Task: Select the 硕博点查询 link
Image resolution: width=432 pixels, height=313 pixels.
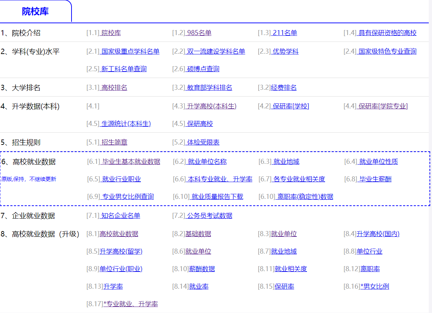Action: click(203, 69)
